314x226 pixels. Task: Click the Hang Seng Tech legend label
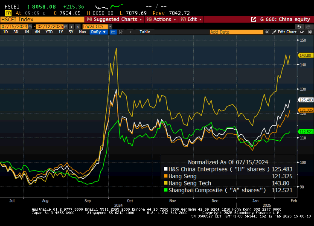pos(190,183)
